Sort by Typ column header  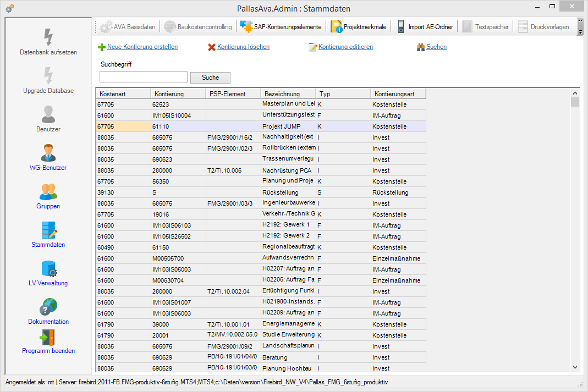point(343,93)
